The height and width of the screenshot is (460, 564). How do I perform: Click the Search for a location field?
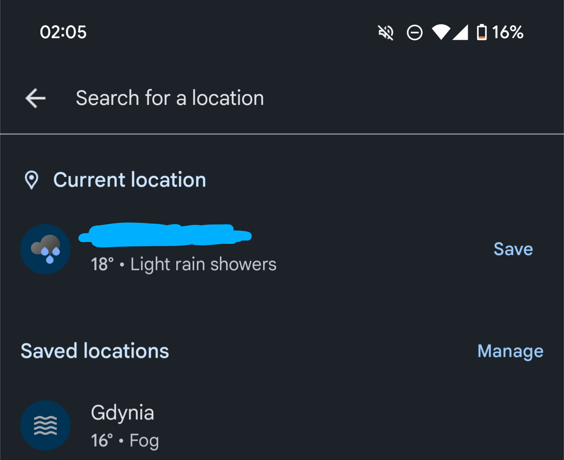click(x=170, y=98)
